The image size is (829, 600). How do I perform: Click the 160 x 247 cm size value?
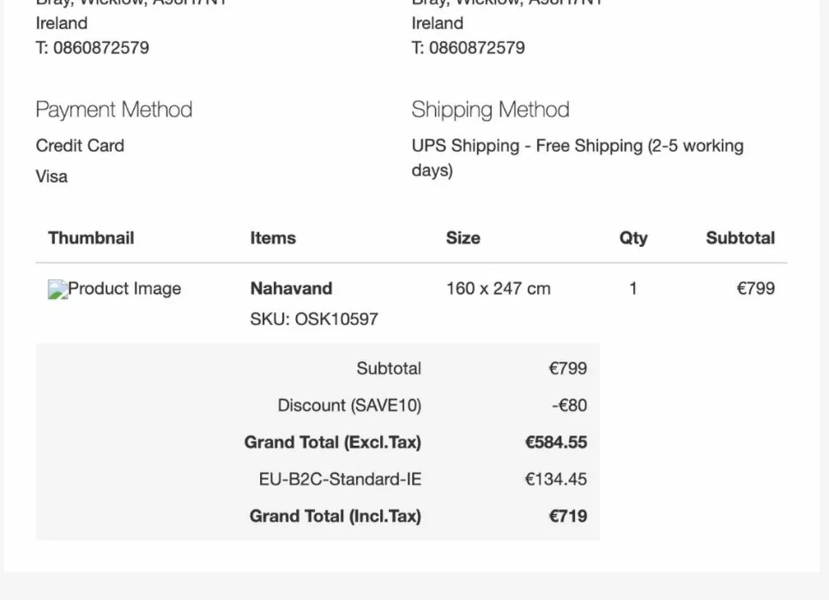(498, 289)
